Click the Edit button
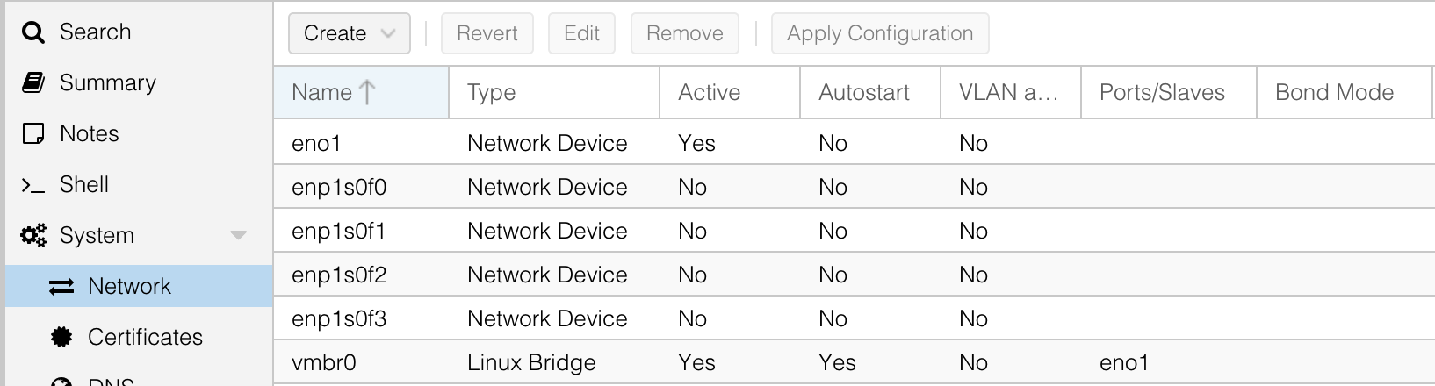This screenshot has width=1435, height=386. coord(581,33)
